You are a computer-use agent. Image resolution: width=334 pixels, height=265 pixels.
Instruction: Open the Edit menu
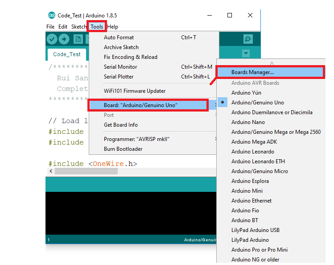click(x=63, y=27)
